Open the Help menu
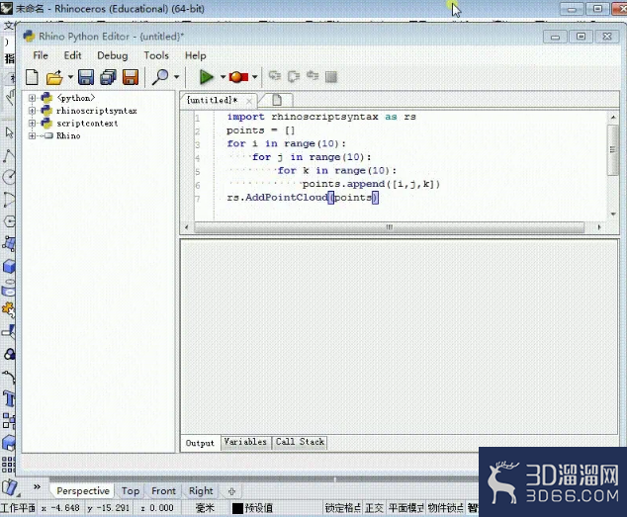Viewport: 627px width, 517px height. (196, 55)
